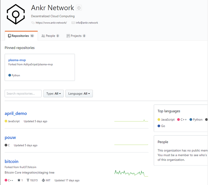The image size is (208, 185).
Task: Click "Forked from fruit37/bitcoin" text
Action: (x=21, y=167)
